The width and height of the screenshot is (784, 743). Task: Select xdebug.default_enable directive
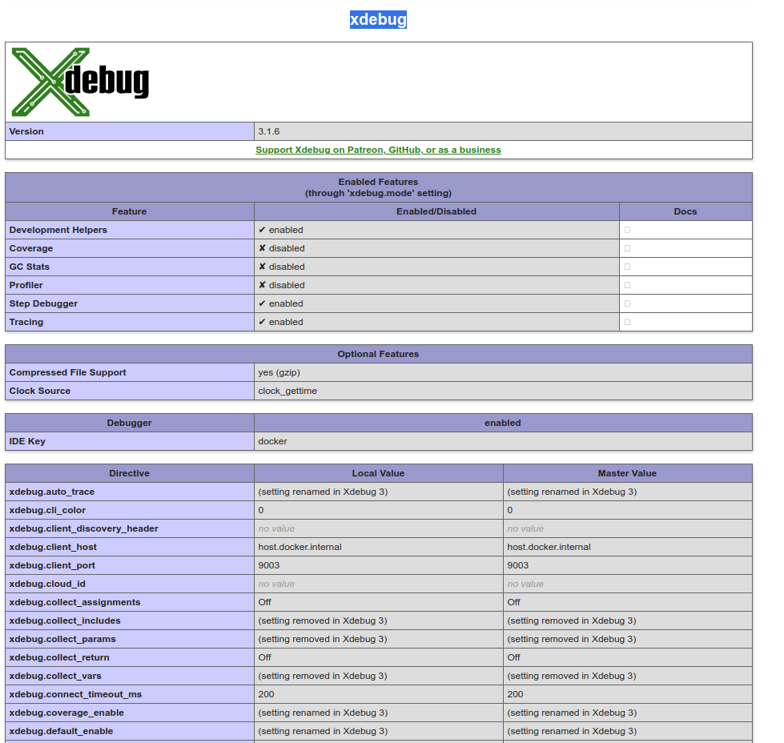pos(61,731)
